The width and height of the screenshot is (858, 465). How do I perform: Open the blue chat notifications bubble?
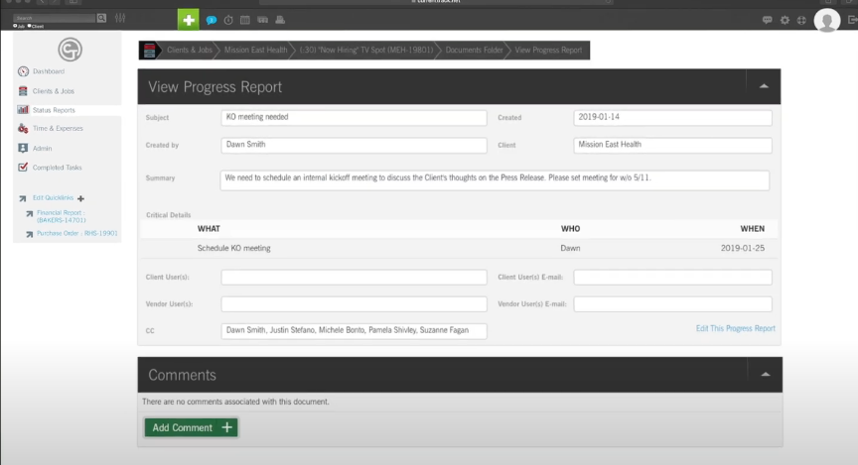coord(212,20)
